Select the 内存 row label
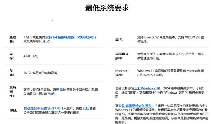 (x=11, y=56)
